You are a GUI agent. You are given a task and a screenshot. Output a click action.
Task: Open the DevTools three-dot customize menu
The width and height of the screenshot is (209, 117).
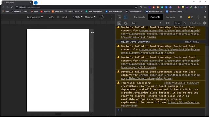199,17
